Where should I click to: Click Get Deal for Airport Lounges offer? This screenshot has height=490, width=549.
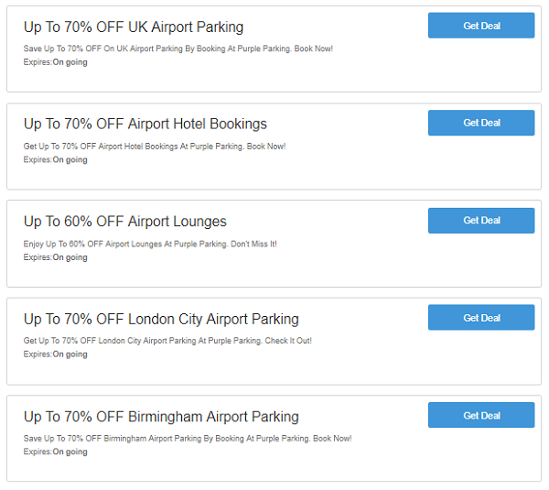(x=481, y=221)
